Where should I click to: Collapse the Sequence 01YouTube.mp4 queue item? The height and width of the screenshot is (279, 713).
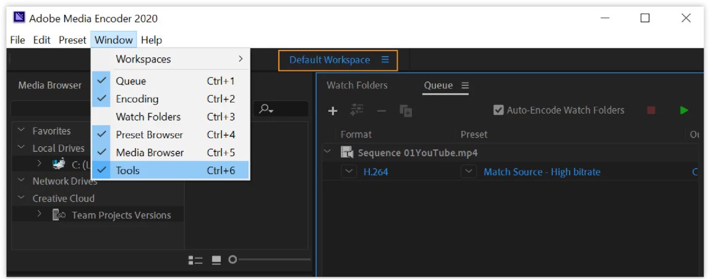click(328, 152)
